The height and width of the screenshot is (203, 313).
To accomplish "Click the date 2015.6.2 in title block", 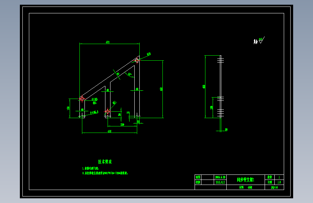I will click(220, 182).
